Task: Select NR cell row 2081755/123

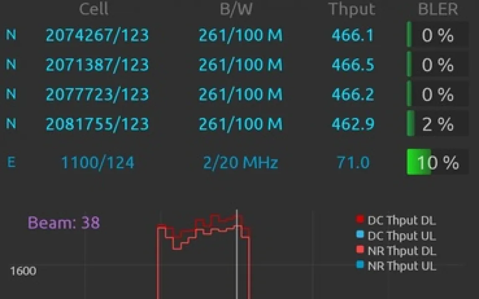Action: click(237, 124)
